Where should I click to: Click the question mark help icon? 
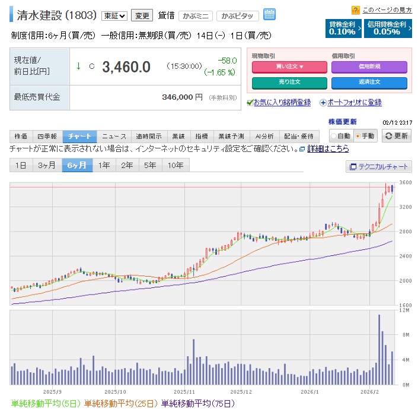click(x=355, y=10)
